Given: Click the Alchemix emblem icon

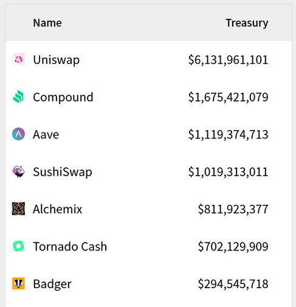Looking at the screenshot, I should point(18,209).
